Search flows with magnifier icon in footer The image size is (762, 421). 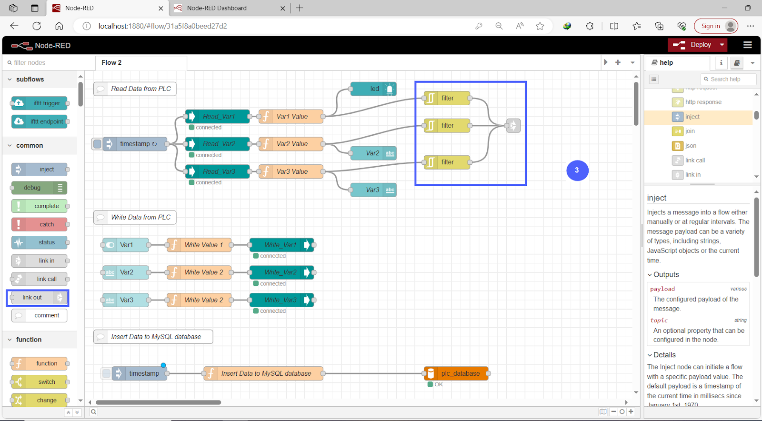pyautogui.click(x=94, y=412)
